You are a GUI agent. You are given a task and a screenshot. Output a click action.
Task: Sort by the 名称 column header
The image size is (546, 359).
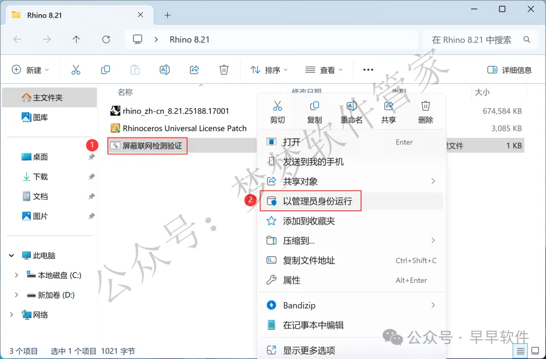[125, 92]
